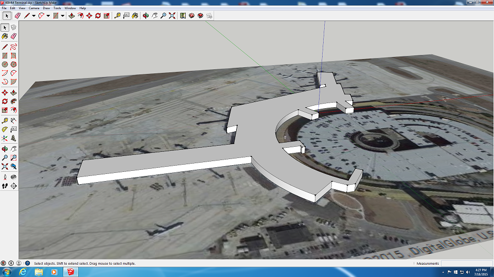
Task: Open the Extension Warehouse icon
Action: 200,16
